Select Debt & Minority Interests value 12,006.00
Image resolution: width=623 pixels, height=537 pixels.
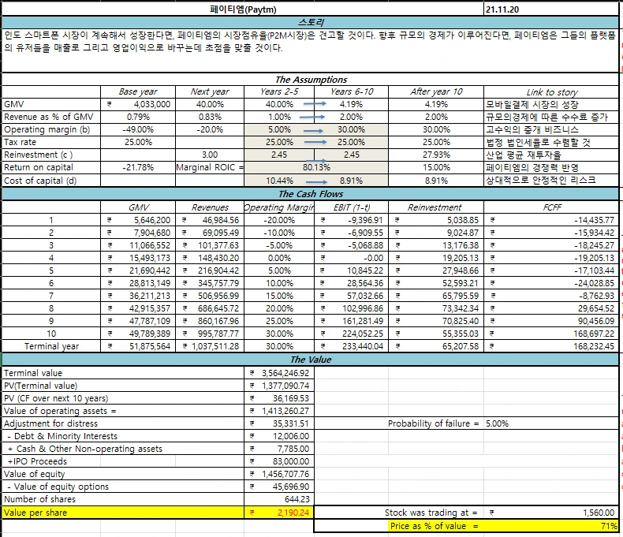279,436
